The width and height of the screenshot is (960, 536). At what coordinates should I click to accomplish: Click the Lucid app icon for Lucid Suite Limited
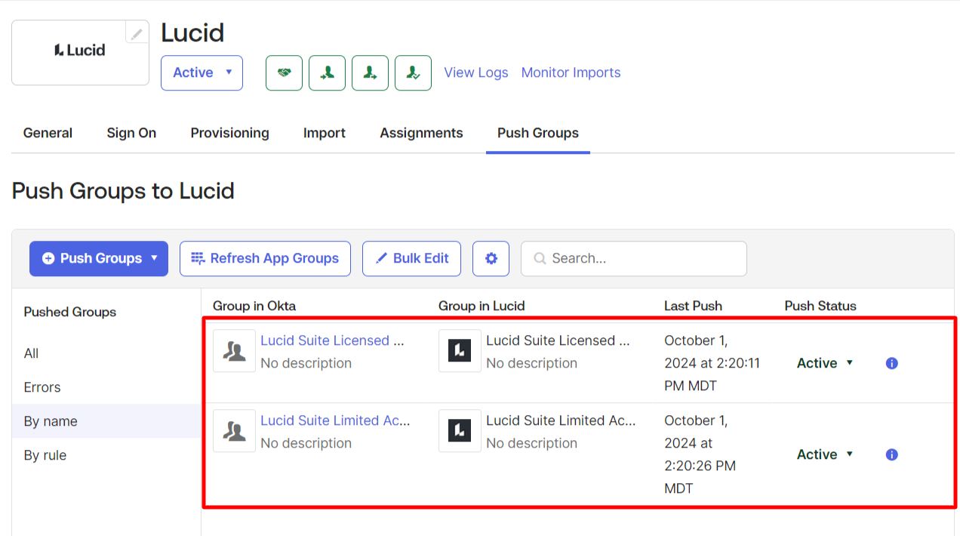click(460, 430)
